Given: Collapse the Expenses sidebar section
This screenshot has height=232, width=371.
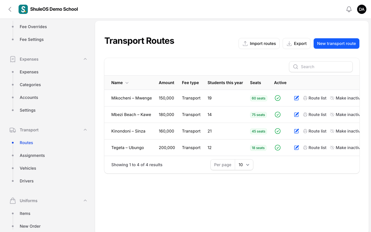Looking at the screenshot, I should [85, 59].
